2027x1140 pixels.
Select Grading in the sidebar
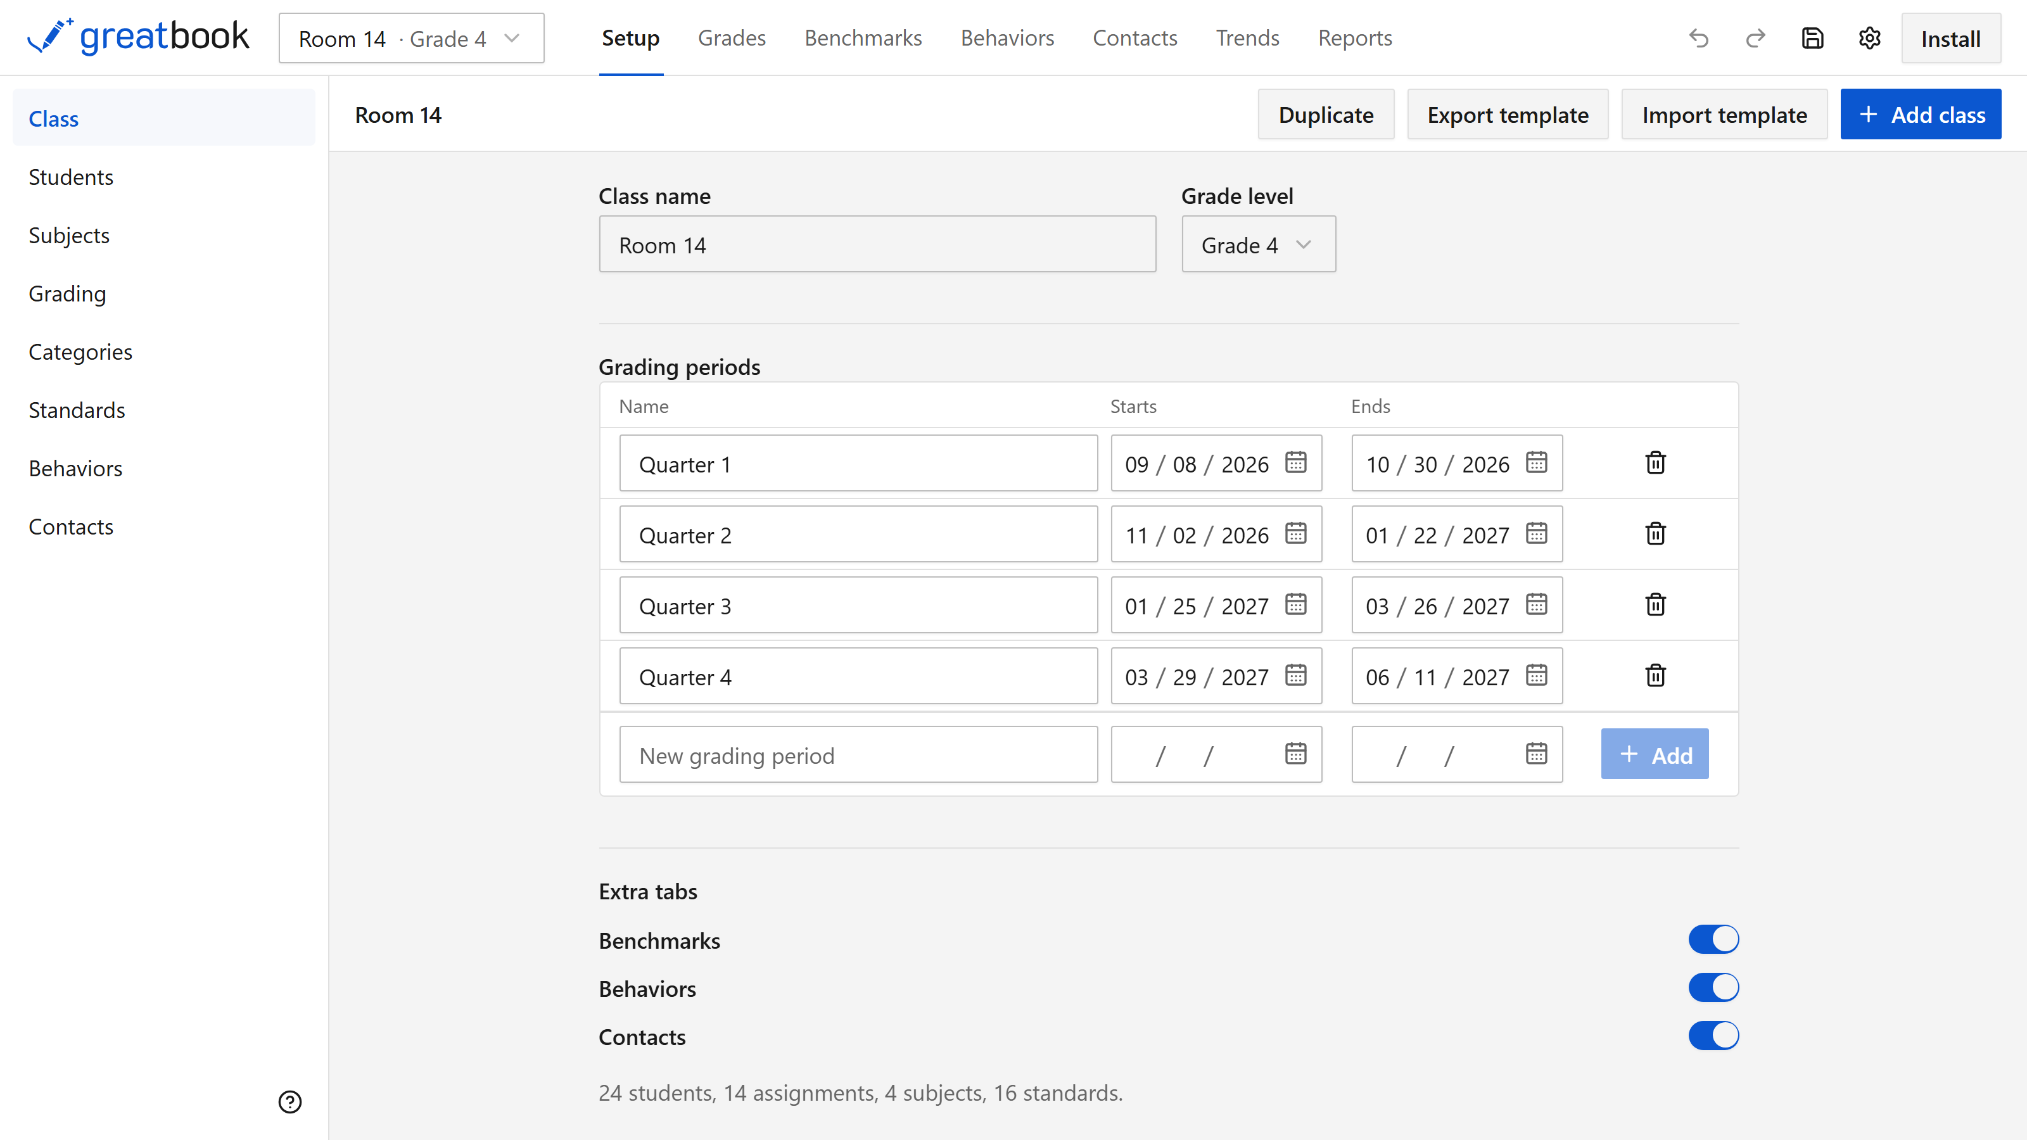163,293
